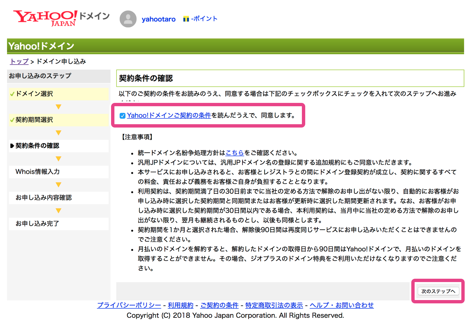Viewport: 467px width, 333px height.
Task: Open the yahootaro account link
Action: [158, 19]
